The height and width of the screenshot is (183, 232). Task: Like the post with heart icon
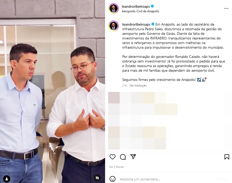click(113, 157)
